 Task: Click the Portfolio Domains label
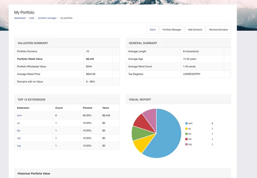(27, 52)
